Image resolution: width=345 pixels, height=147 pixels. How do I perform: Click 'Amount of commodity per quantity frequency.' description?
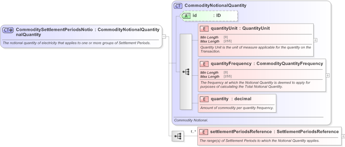click(237, 108)
